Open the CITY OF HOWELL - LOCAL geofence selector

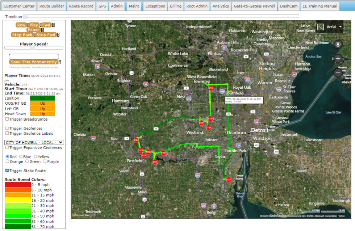[34, 142]
